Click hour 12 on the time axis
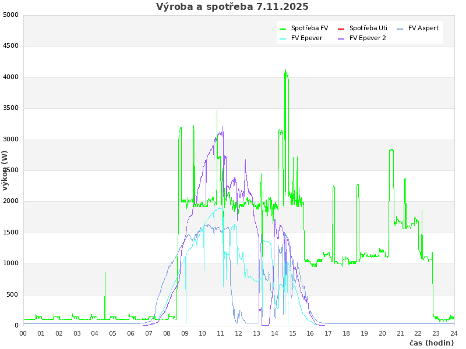The width and height of the screenshot is (466, 349). coord(239,333)
